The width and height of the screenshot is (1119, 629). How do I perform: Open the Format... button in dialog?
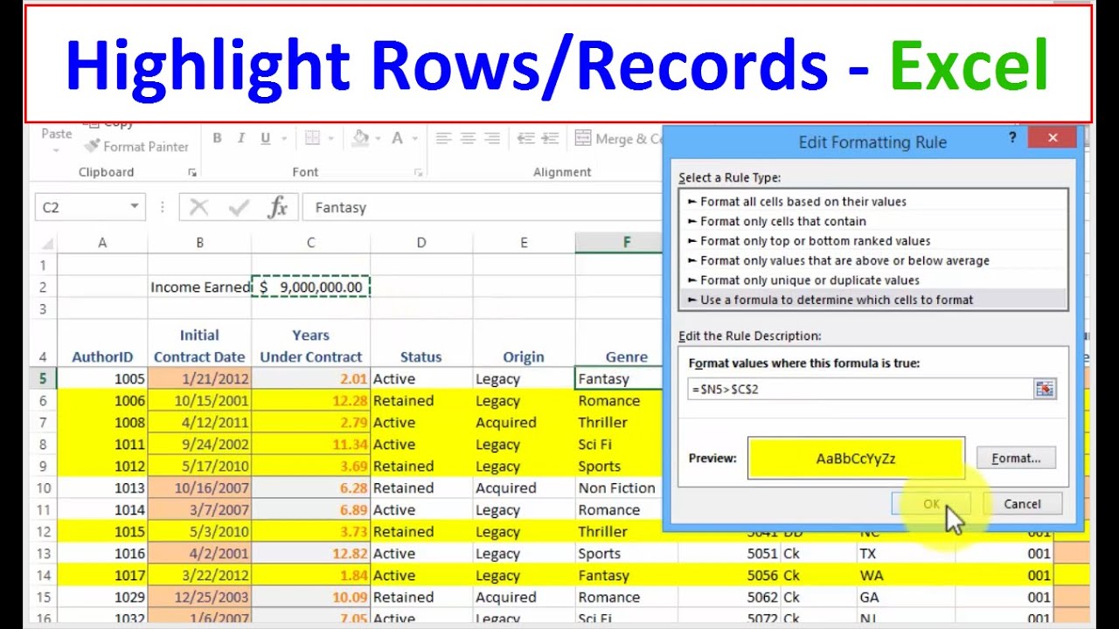(1016, 458)
